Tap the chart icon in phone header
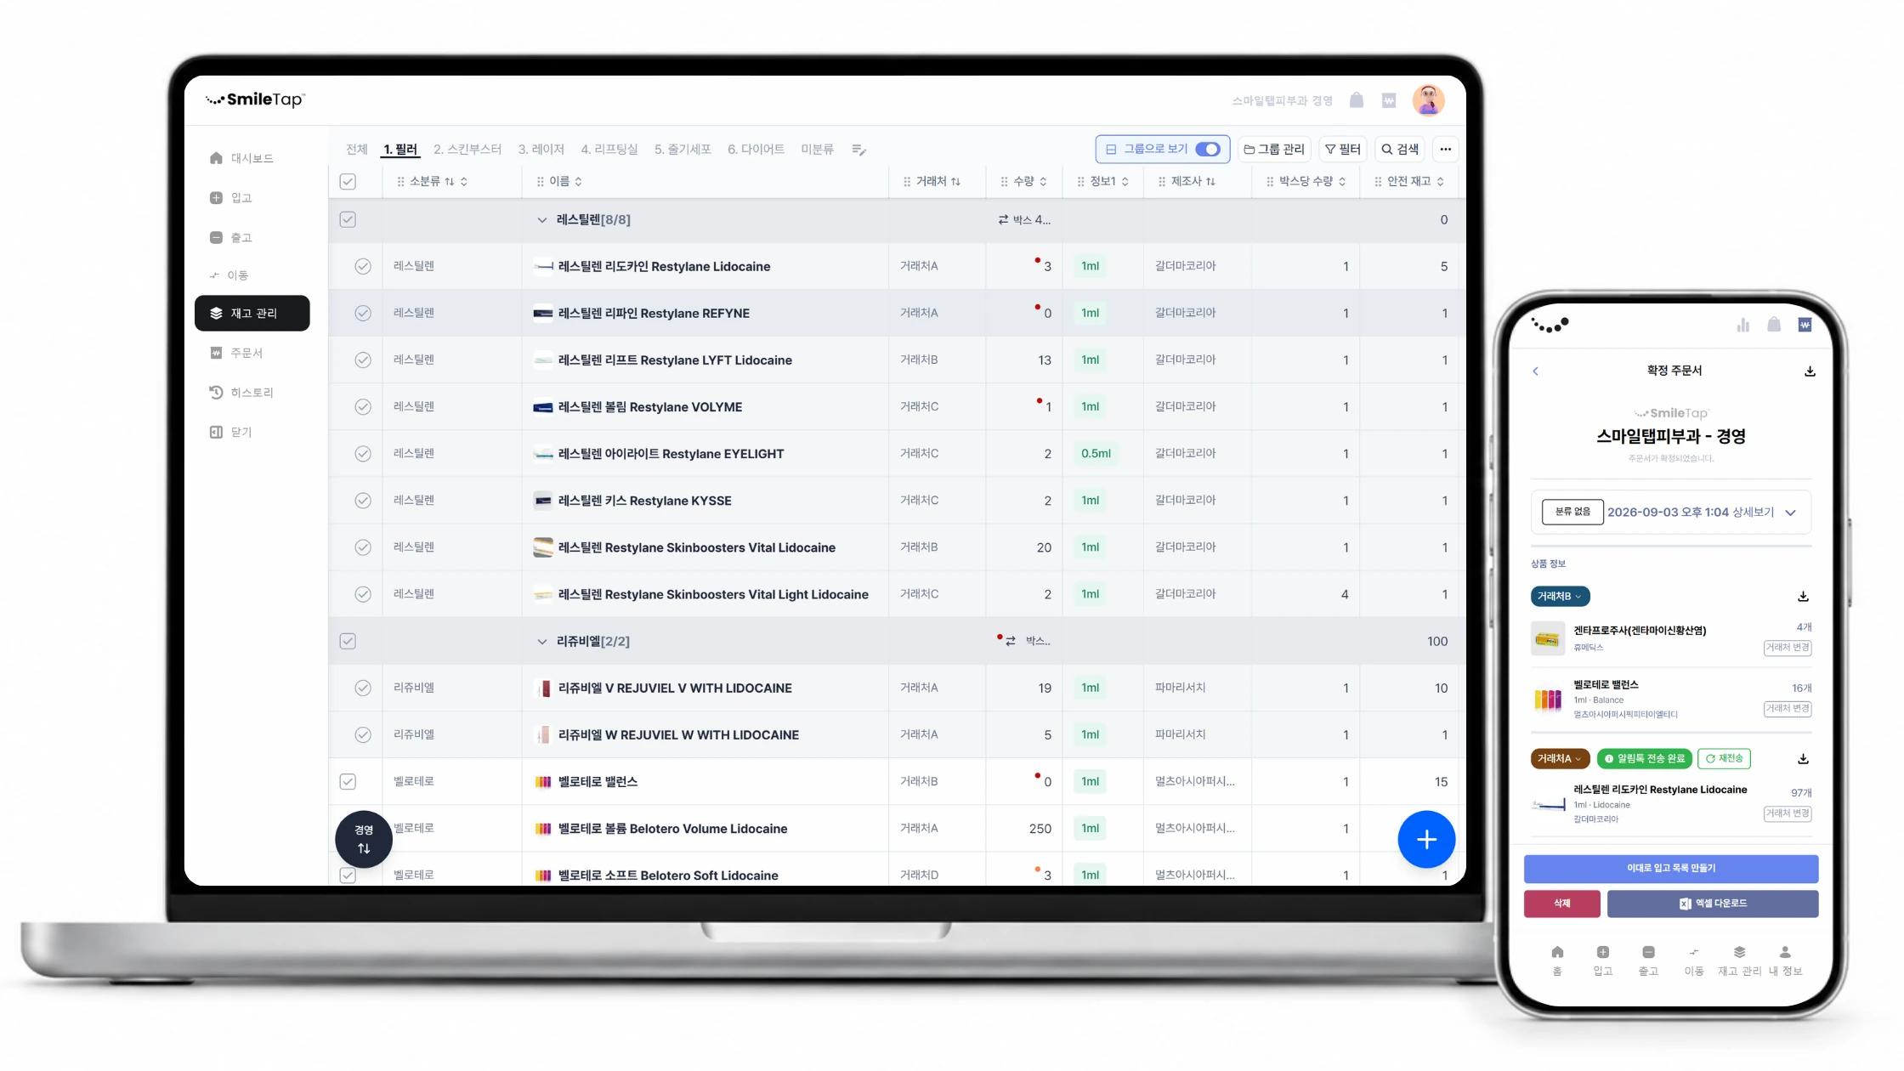The height and width of the screenshot is (1071, 1904). pyautogui.click(x=1743, y=325)
